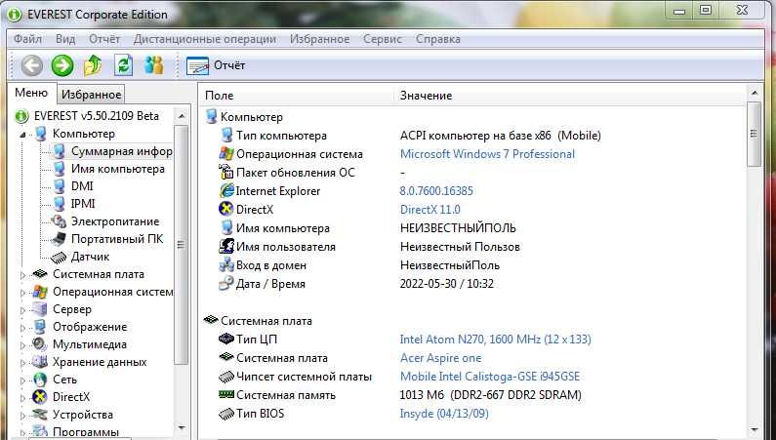Click the Дата / Время row icon
This screenshot has width=776, height=440.
(226, 283)
